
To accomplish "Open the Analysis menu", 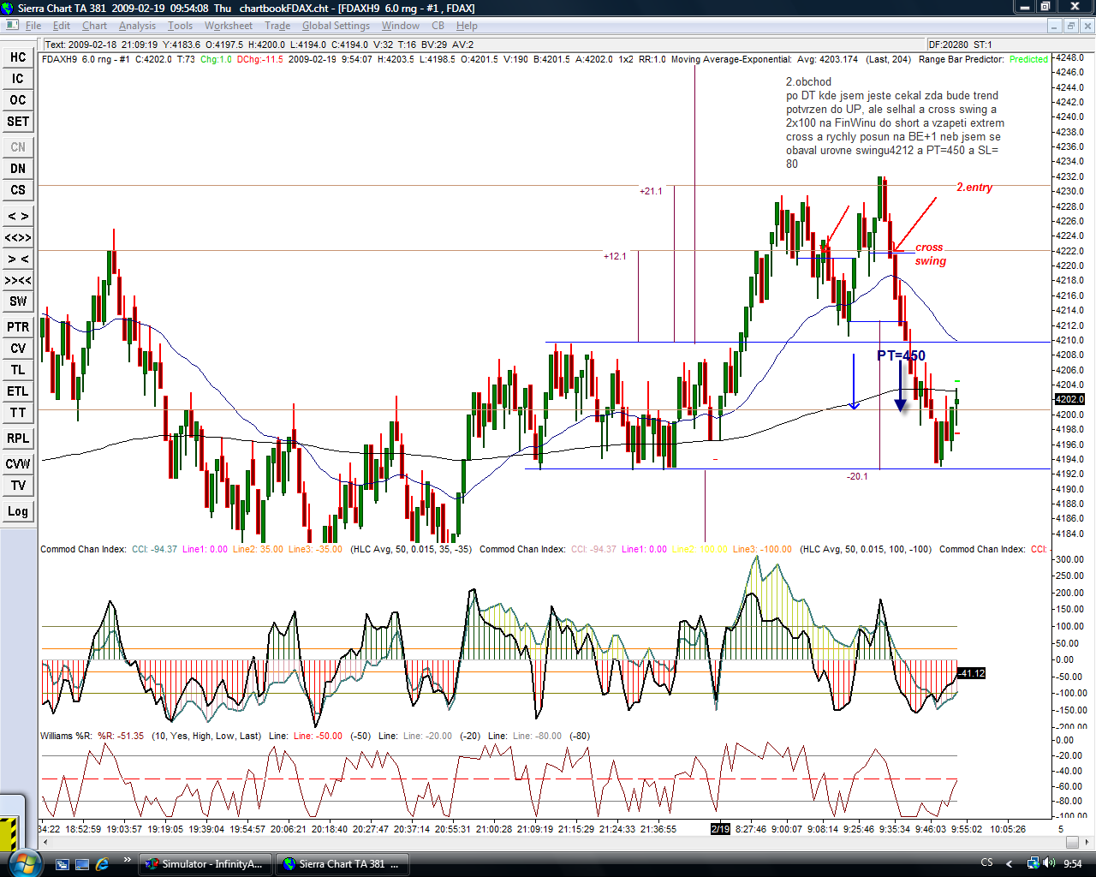I will pyautogui.click(x=137, y=26).
